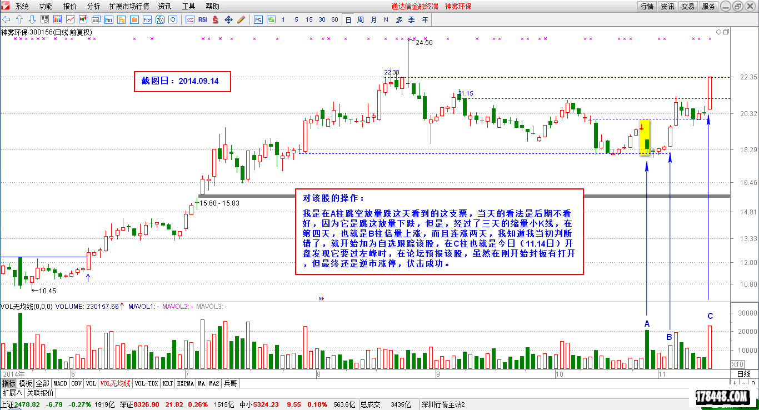Screen dimensions: 759x410
Task: Click the overlapping windows icon at chart top-right
Action: tap(726, 32)
